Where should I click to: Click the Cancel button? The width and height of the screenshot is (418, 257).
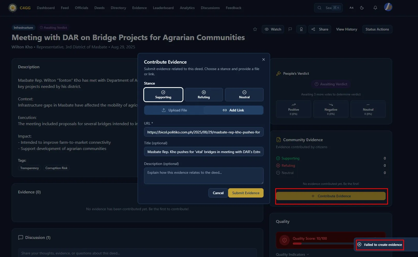click(x=218, y=193)
